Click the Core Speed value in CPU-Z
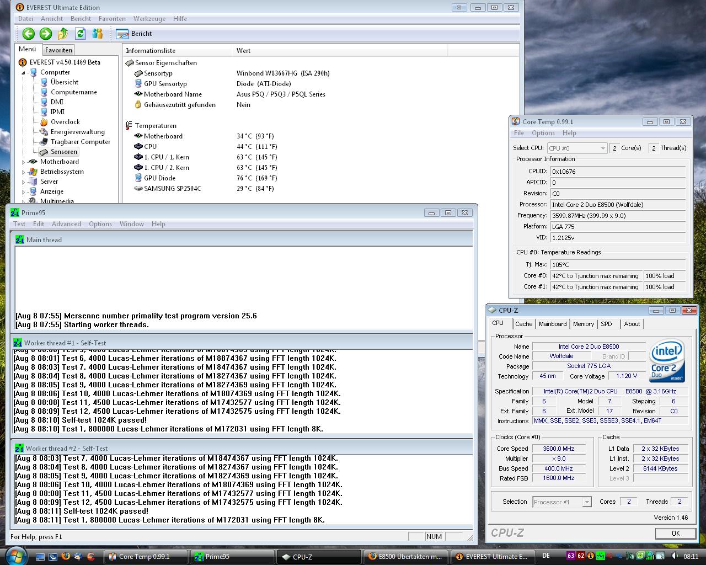The image size is (706, 565). [559, 449]
